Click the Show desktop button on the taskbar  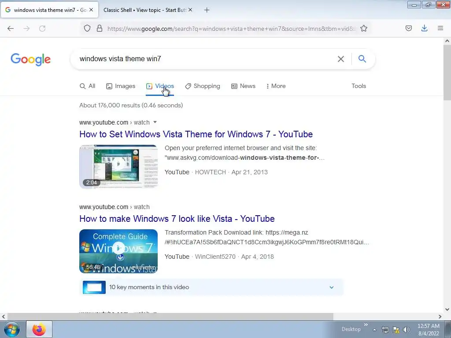pyautogui.click(x=447, y=329)
